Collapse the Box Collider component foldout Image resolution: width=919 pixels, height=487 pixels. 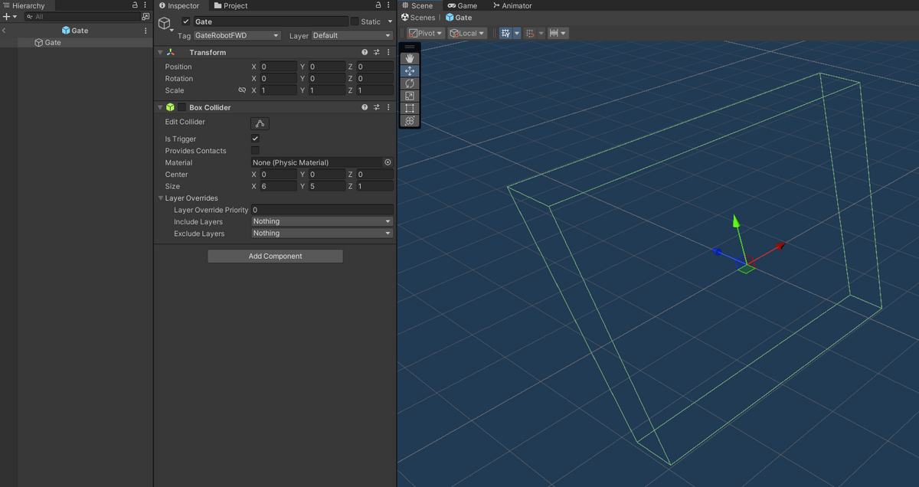click(160, 107)
